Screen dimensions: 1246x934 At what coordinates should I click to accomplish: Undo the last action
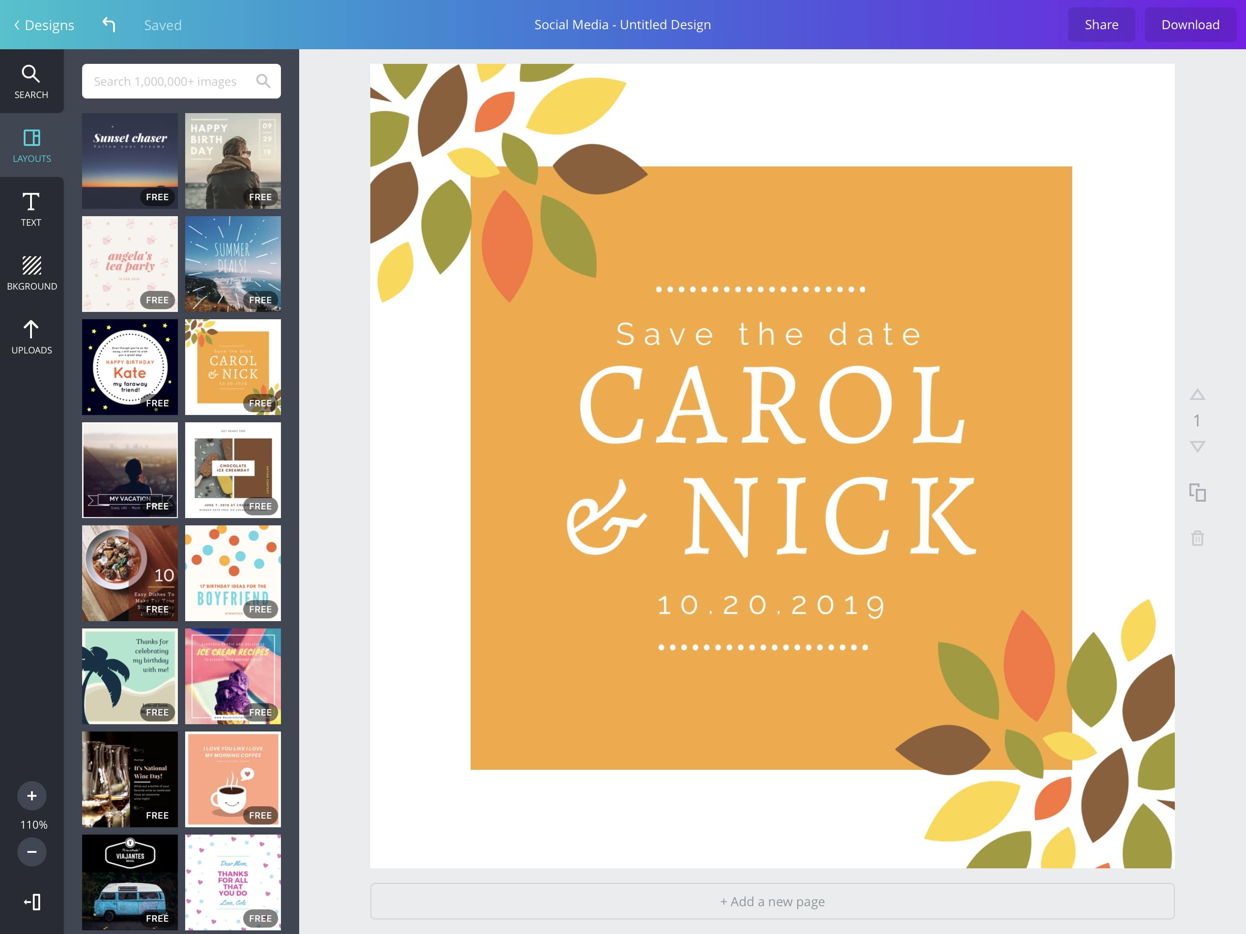(109, 24)
